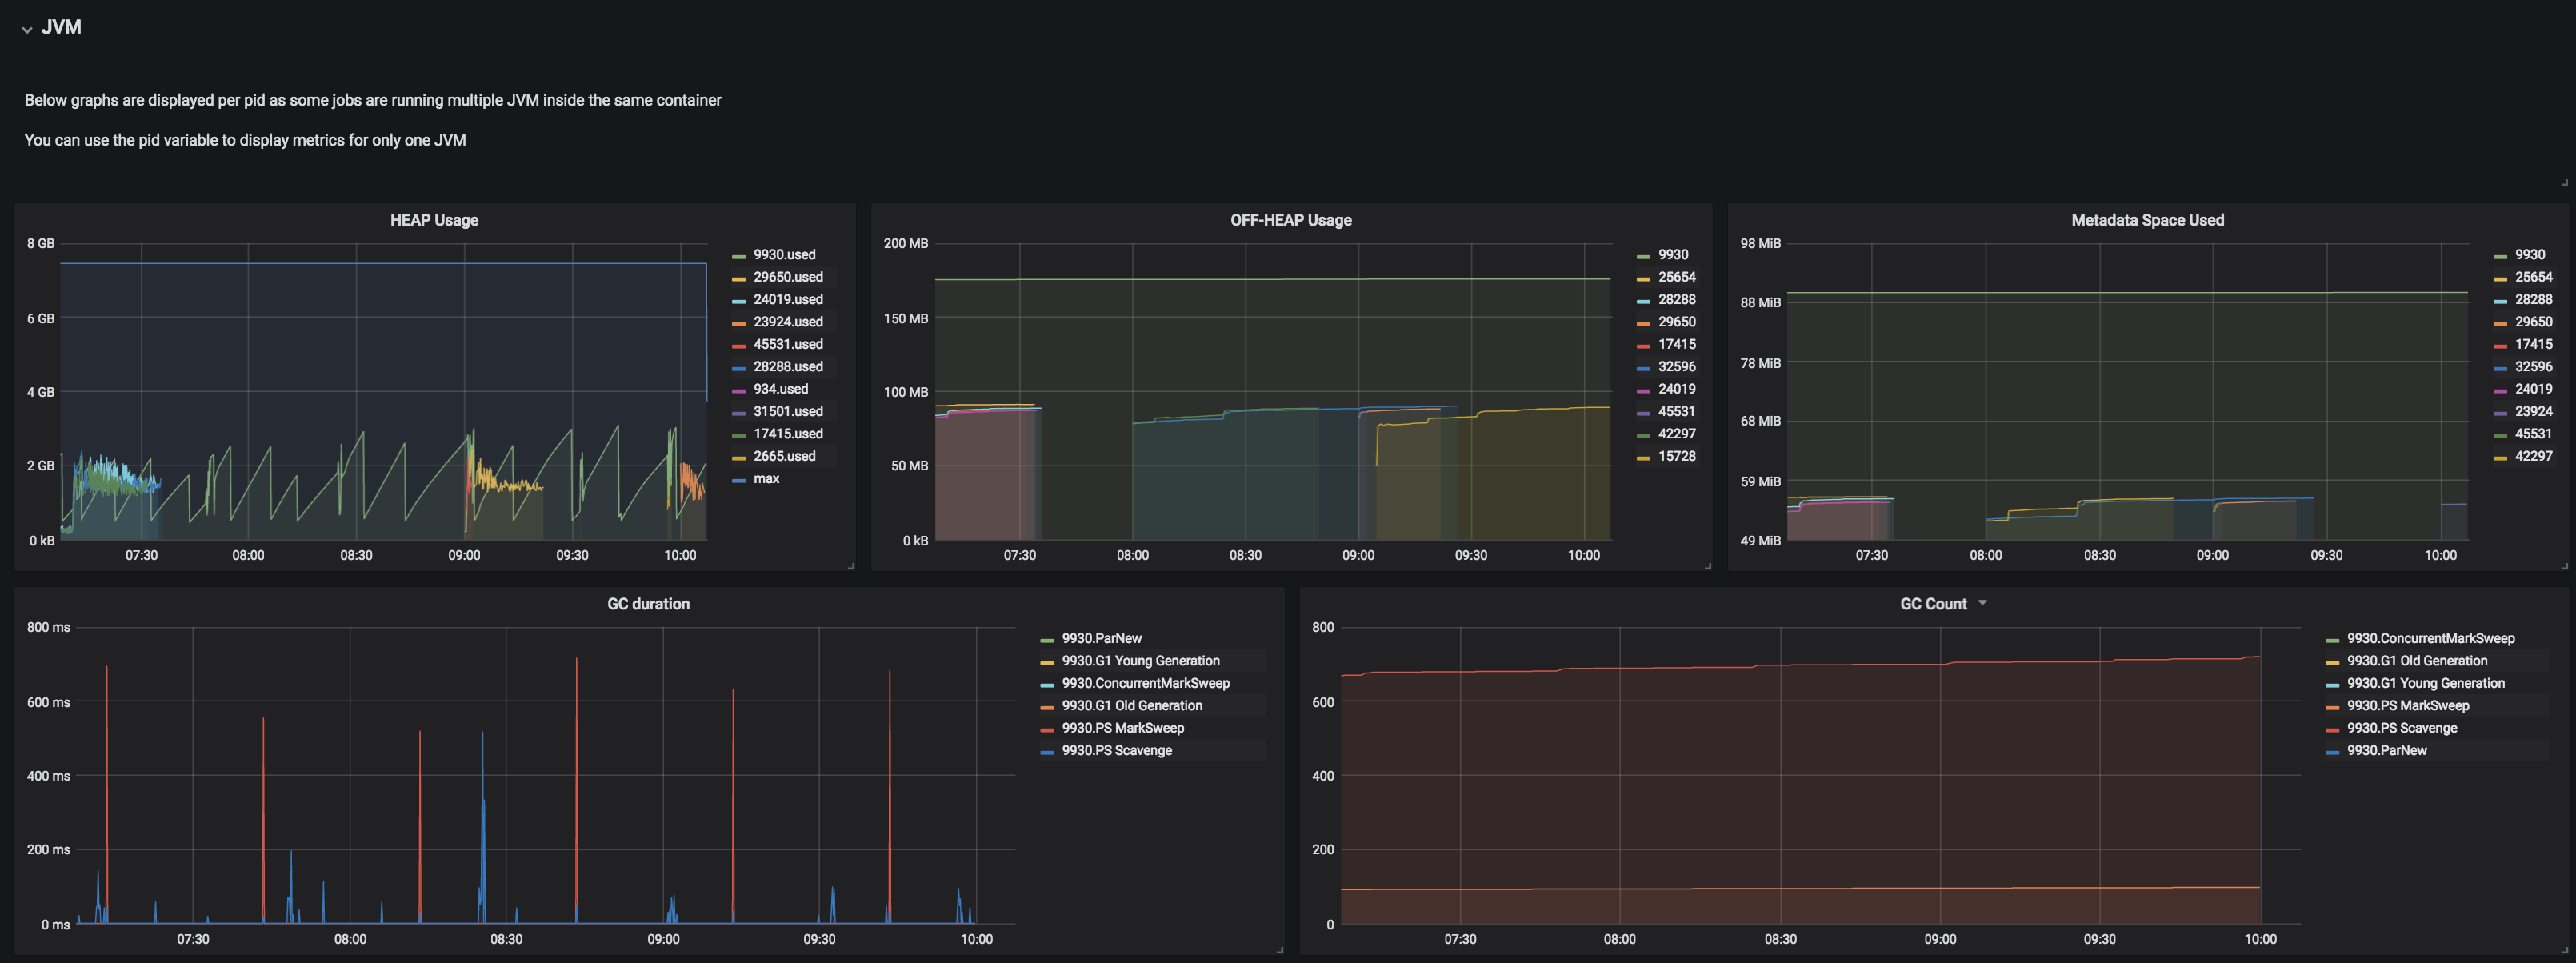This screenshot has height=963, width=2576.
Task: Toggle 9930.PS MarkSweep in GC duration legend
Action: pos(1122,728)
